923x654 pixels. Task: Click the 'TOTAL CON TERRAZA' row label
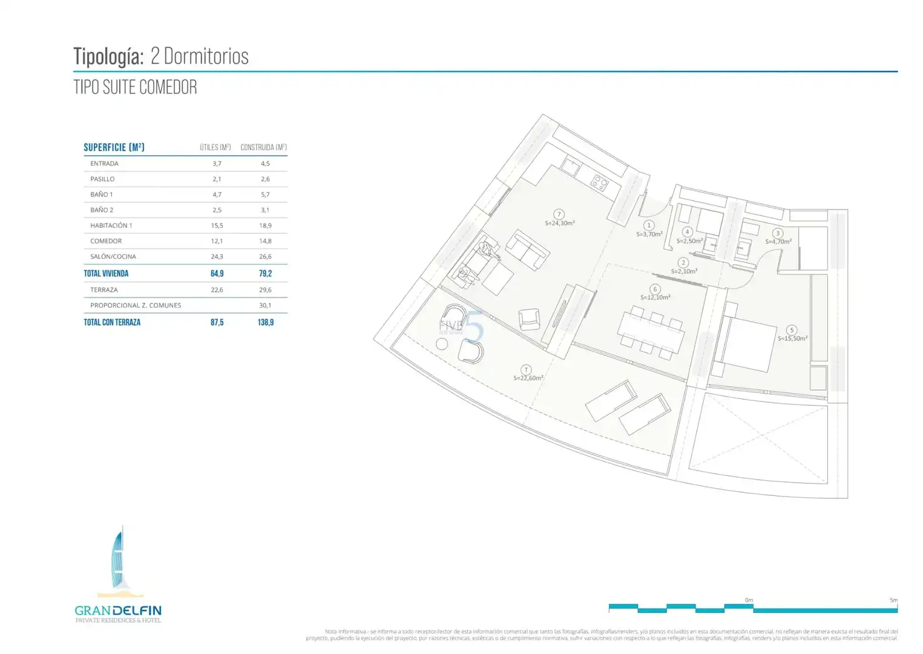click(112, 323)
